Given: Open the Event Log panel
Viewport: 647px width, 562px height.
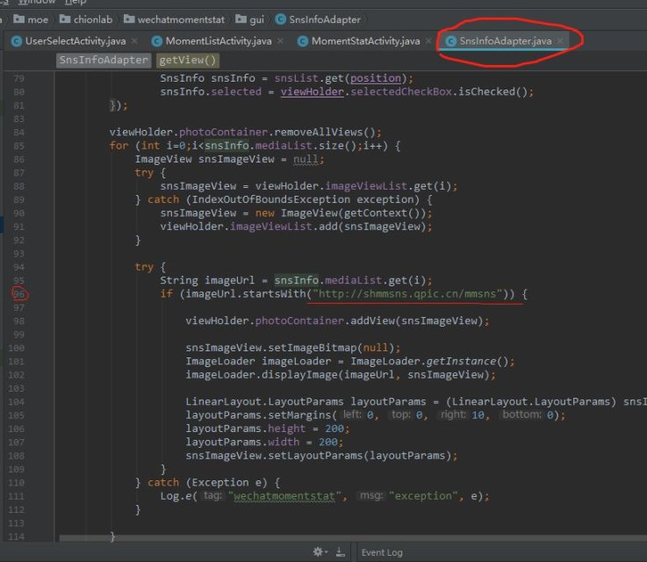Looking at the screenshot, I should point(381,552).
